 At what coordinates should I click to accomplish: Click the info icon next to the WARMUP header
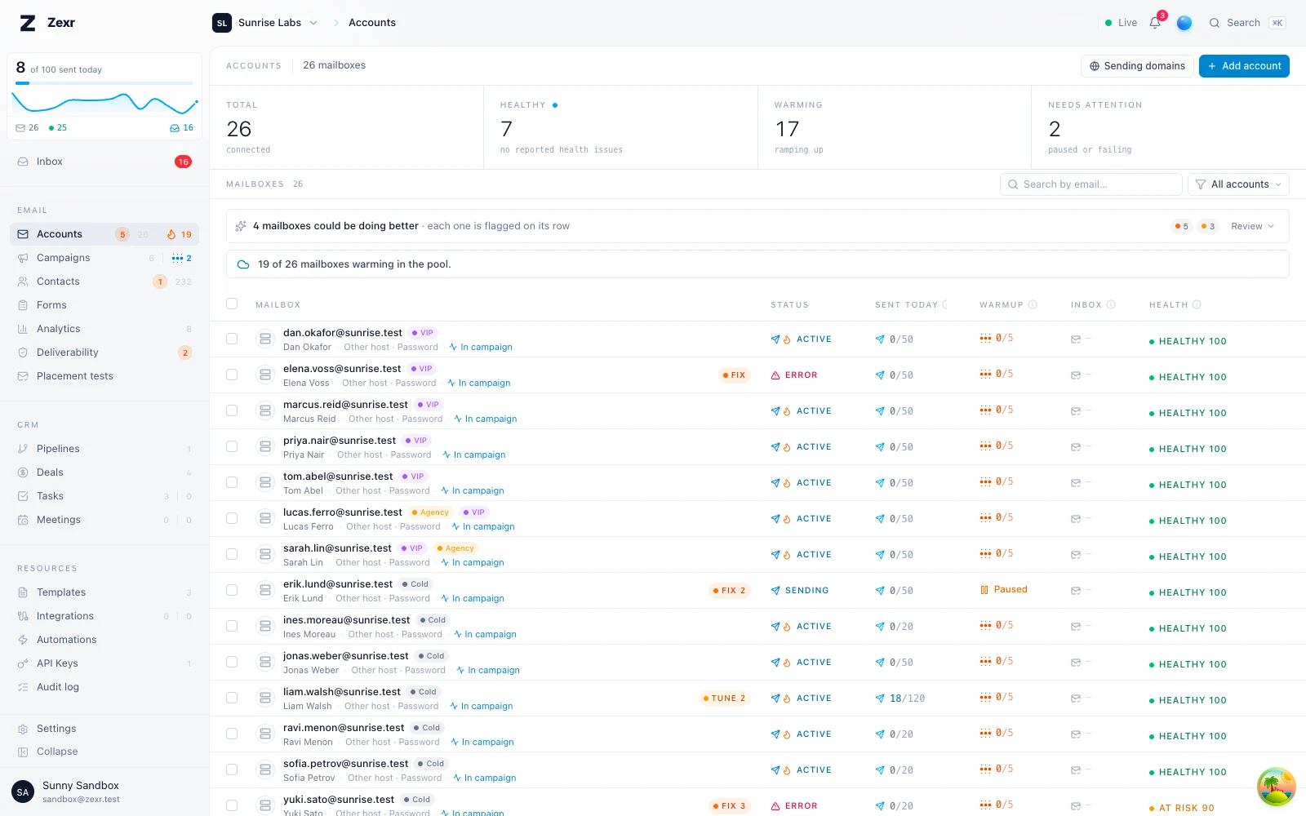[x=1033, y=304]
